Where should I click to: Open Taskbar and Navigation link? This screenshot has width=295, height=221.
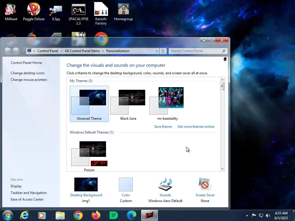click(x=29, y=193)
